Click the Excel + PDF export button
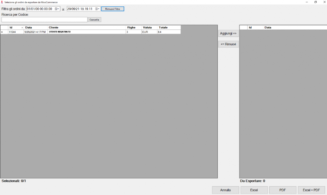The height and width of the screenshot is (195, 327). pyautogui.click(x=311, y=190)
